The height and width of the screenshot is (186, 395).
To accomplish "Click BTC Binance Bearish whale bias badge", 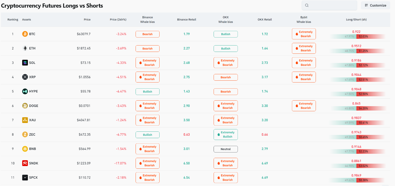I will point(148,34).
